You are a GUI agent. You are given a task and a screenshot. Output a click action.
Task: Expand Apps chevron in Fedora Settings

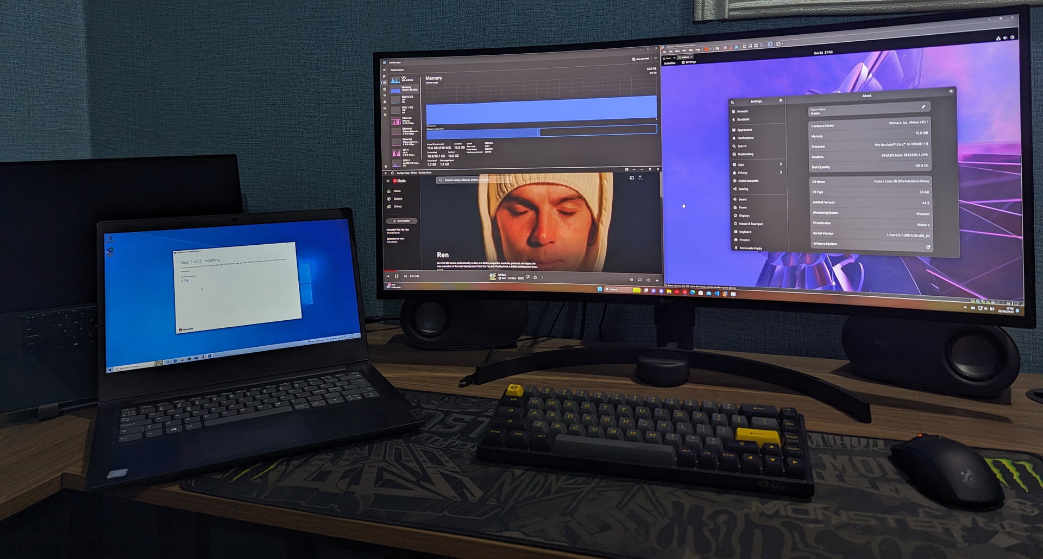(x=781, y=164)
